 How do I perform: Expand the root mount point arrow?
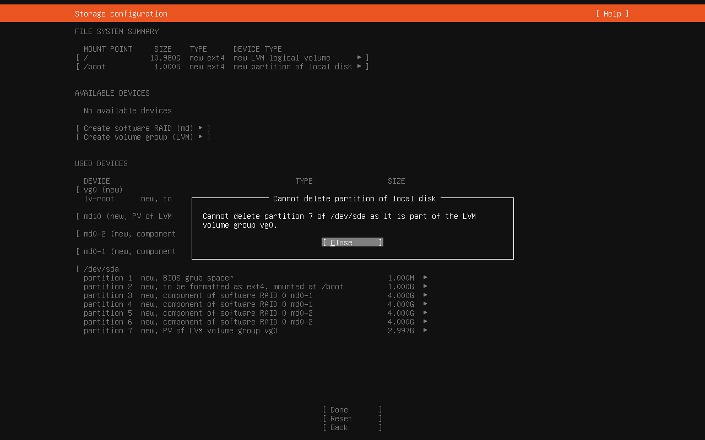[359, 58]
